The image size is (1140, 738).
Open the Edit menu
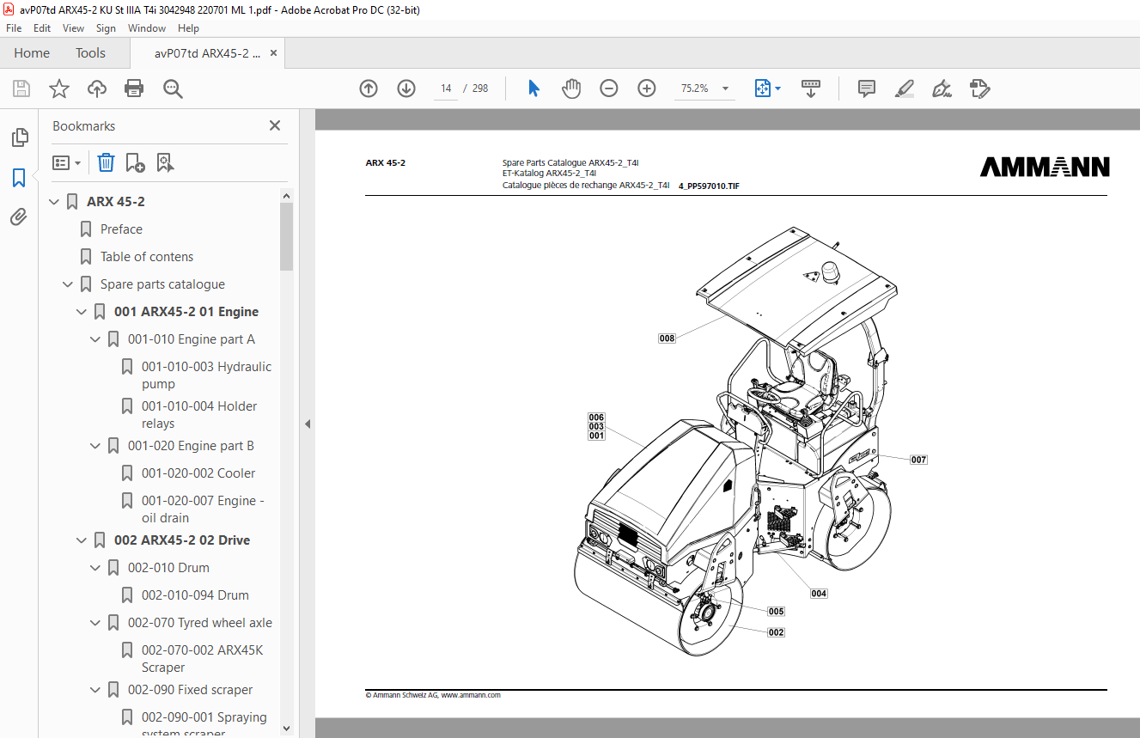(x=42, y=28)
